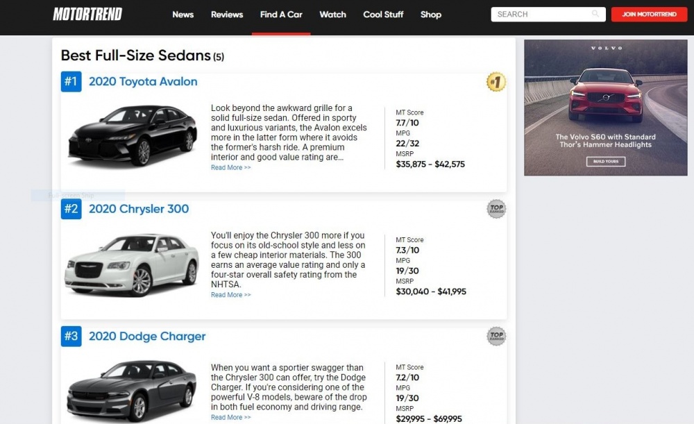
Task: Click the search magnifier icon
Action: 595,14
